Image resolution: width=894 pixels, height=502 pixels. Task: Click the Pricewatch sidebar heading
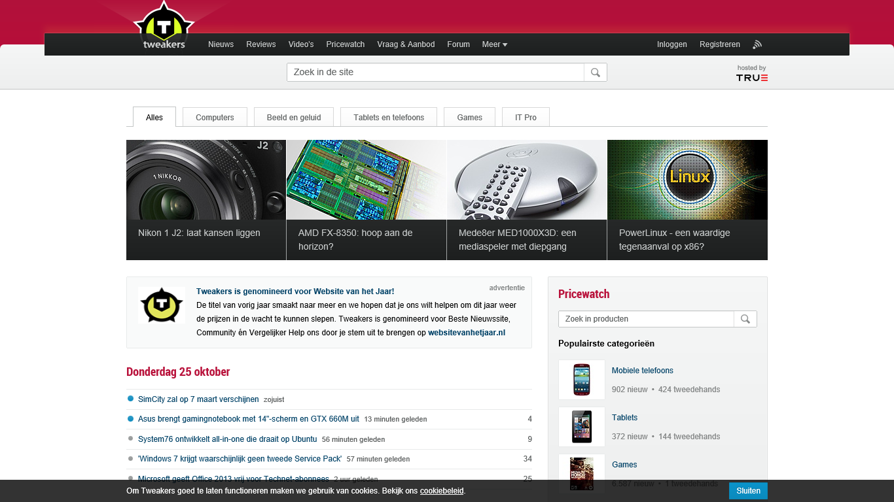[x=584, y=294]
